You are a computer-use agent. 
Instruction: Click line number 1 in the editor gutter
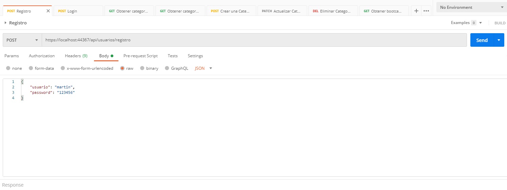point(13,82)
